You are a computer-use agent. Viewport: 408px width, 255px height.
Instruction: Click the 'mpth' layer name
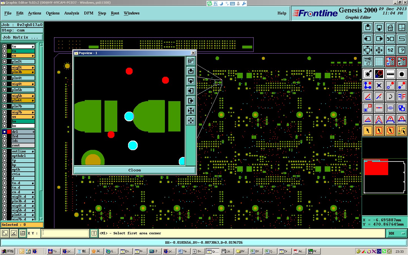tap(23, 169)
